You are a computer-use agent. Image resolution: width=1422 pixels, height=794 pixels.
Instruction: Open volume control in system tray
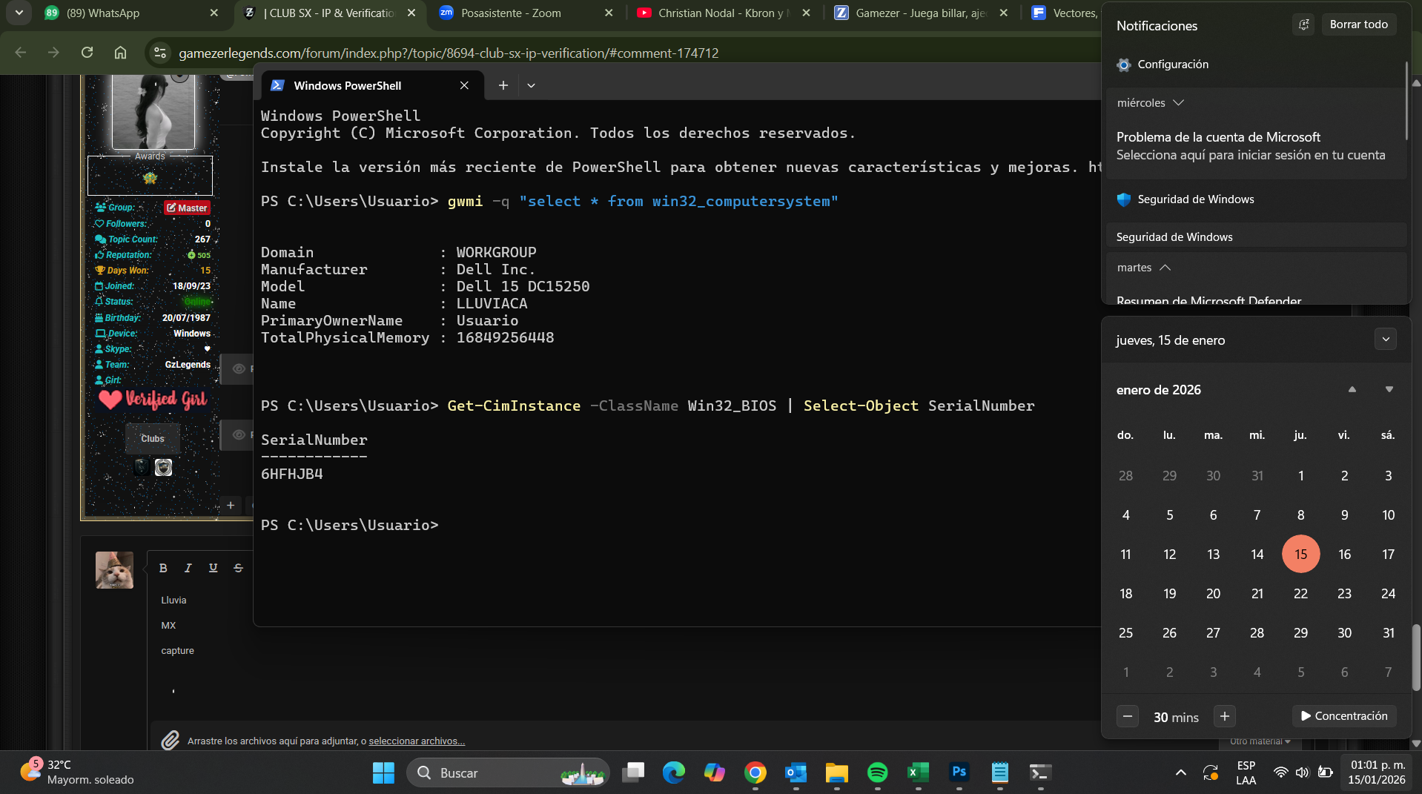1303,773
